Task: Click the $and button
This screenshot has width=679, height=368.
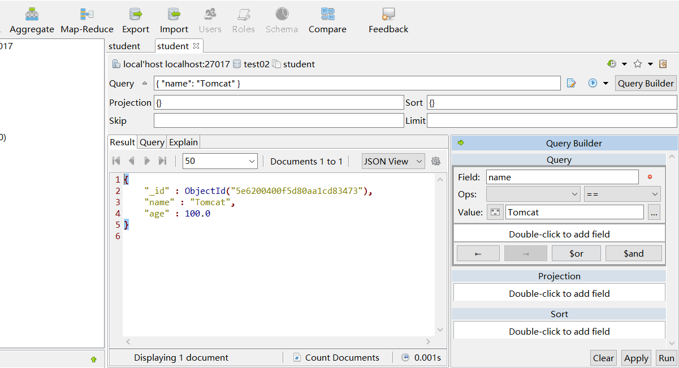Action: coord(634,253)
